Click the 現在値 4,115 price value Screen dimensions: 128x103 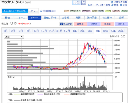click(13, 24)
